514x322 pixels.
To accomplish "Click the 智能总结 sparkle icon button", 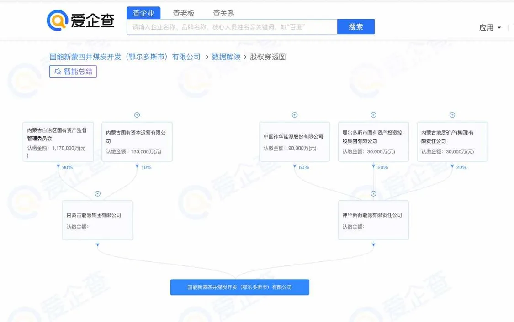I will [x=58, y=72].
